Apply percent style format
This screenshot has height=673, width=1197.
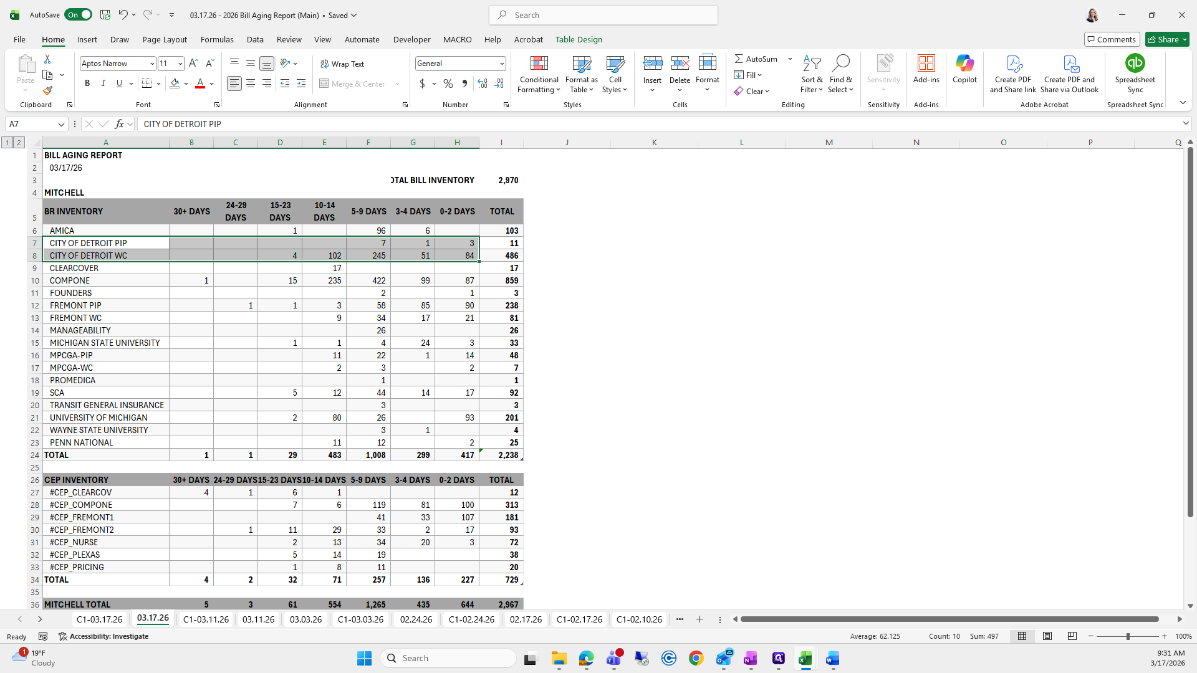coord(448,84)
